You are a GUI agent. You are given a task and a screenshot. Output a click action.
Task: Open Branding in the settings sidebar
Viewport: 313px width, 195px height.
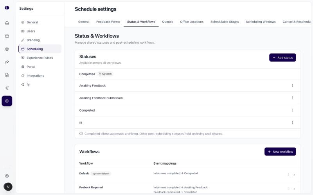[40, 40]
